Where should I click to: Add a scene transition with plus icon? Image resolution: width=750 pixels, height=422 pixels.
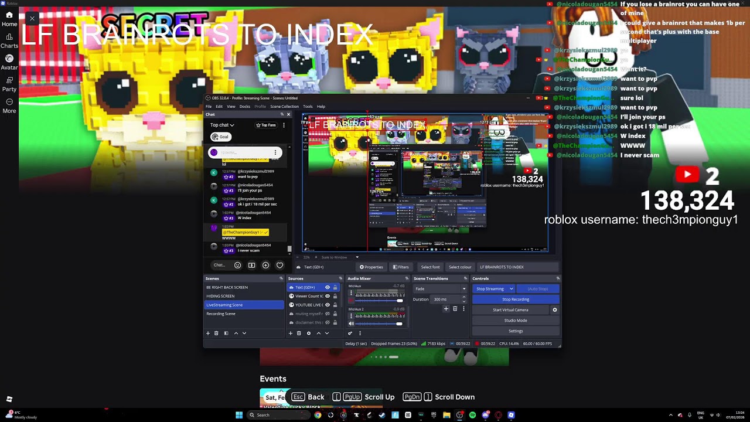446,308
